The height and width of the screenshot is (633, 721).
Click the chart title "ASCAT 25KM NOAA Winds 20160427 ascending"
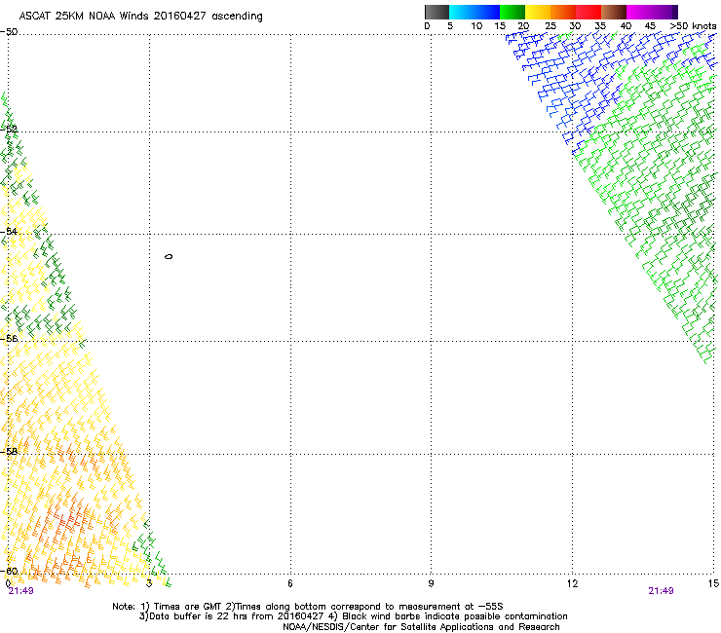140,17
